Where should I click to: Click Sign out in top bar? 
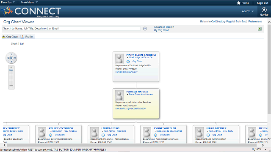263,3
